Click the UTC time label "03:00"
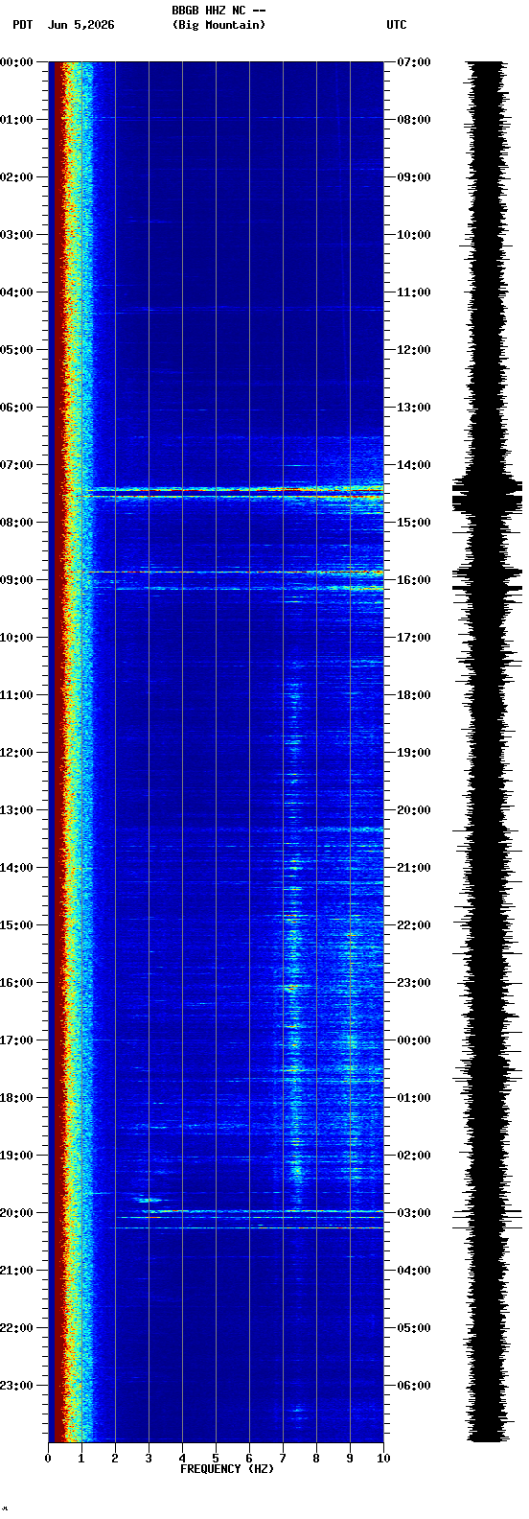This screenshot has width=529, height=1519. point(414,1213)
